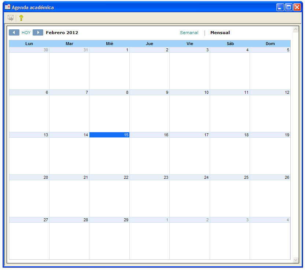Click the scrollbar up arrow
Image resolution: width=305 pixels, height=270 pixels.
(x=296, y=29)
